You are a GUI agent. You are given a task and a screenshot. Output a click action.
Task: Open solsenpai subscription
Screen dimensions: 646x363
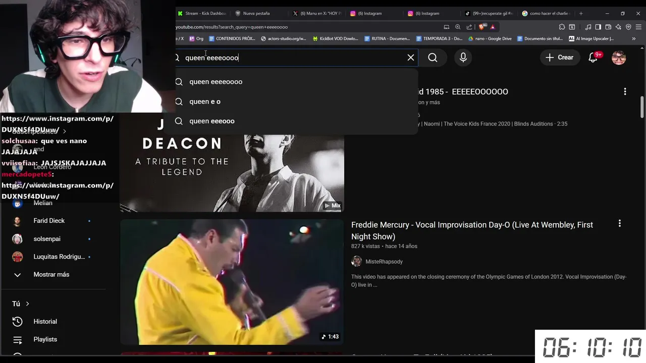(x=47, y=238)
